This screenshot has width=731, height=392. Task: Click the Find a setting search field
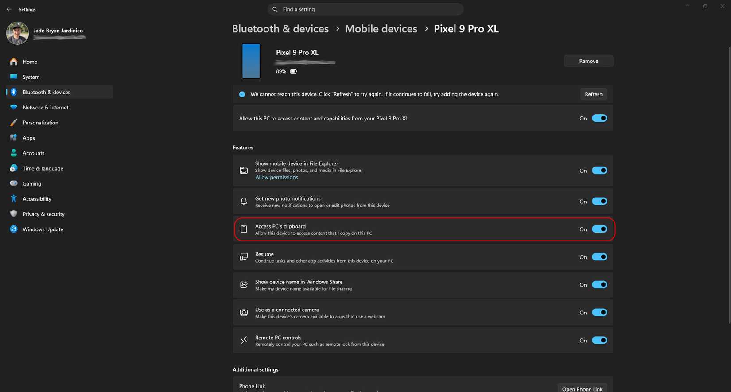(365, 9)
